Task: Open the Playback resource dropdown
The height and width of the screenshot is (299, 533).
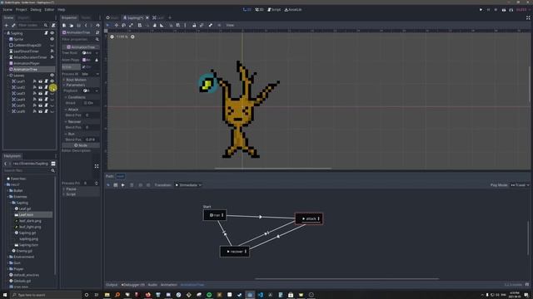Action: (x=97, y=91)
